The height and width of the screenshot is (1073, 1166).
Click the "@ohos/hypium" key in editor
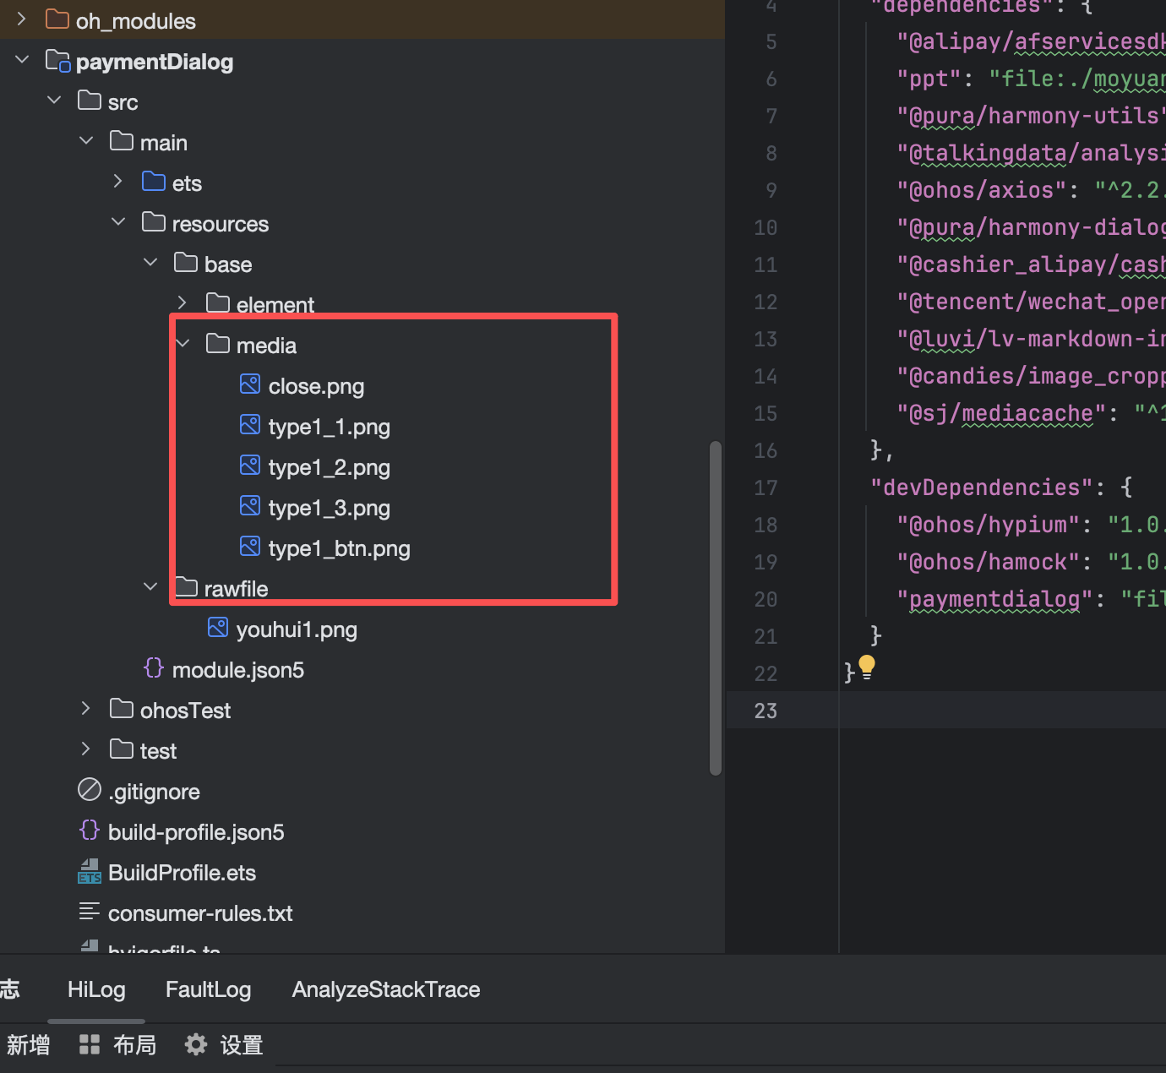[989, 525]
